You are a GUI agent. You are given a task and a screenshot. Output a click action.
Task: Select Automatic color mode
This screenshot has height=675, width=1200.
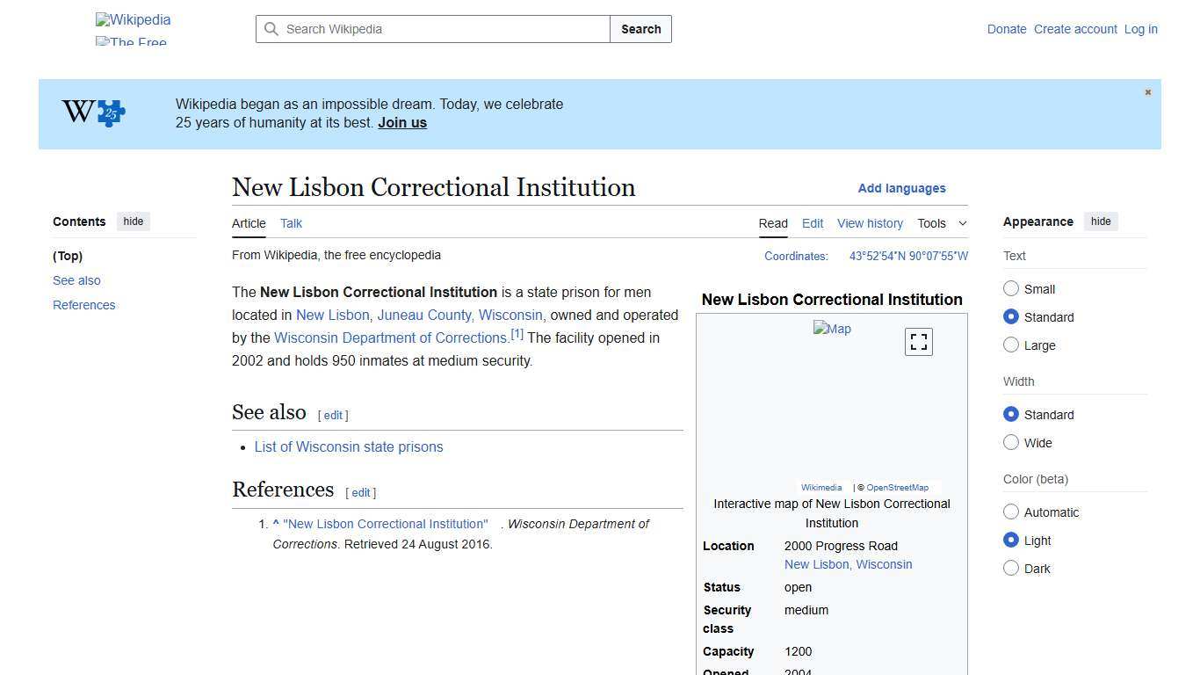[1011, 512]
